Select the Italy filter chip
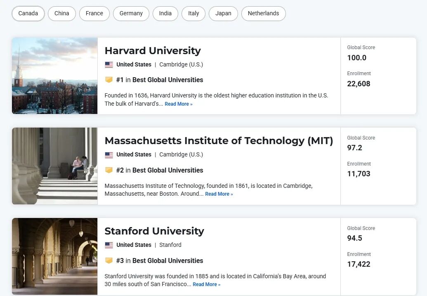427x296 pixels. 193,13
